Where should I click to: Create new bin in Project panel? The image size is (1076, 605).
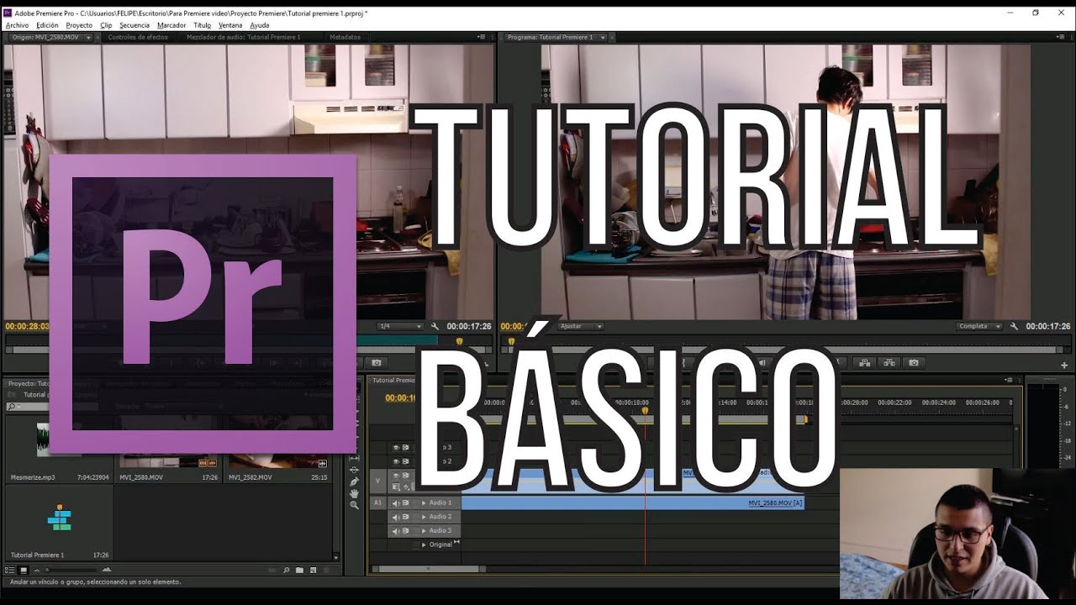coord(299,570)
